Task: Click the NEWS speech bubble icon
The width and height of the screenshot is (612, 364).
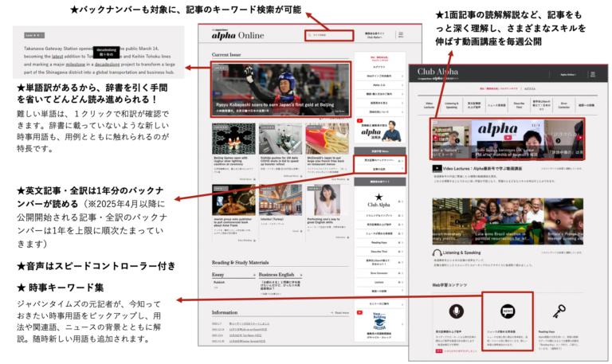Action: pos(508,311)
